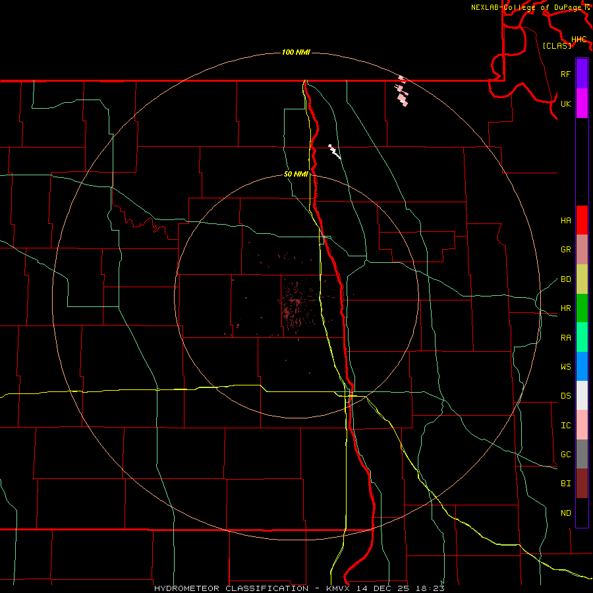Image resolution: width=593 pixels, height=593 pixels.
Task: Click the pink ice crystal echo cluster
Action: pyautogui.click(x=402, y=92)
